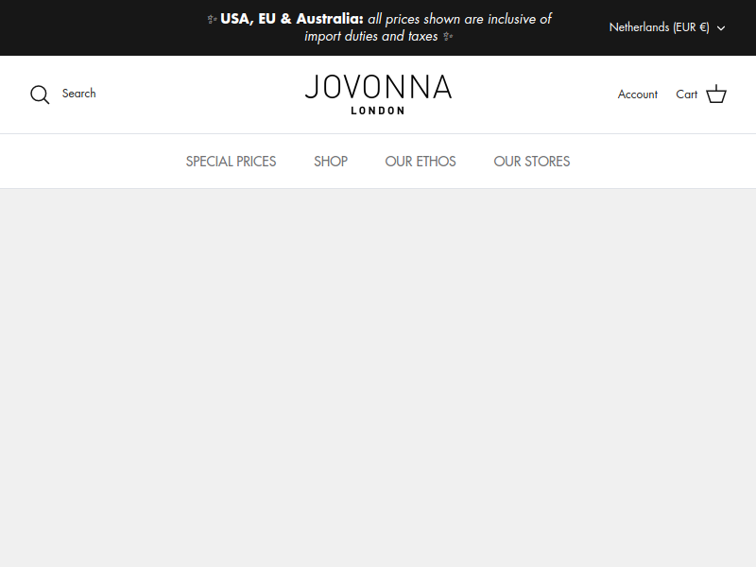Click the JOVONNA logo wordmark

[x=379, y=87]
